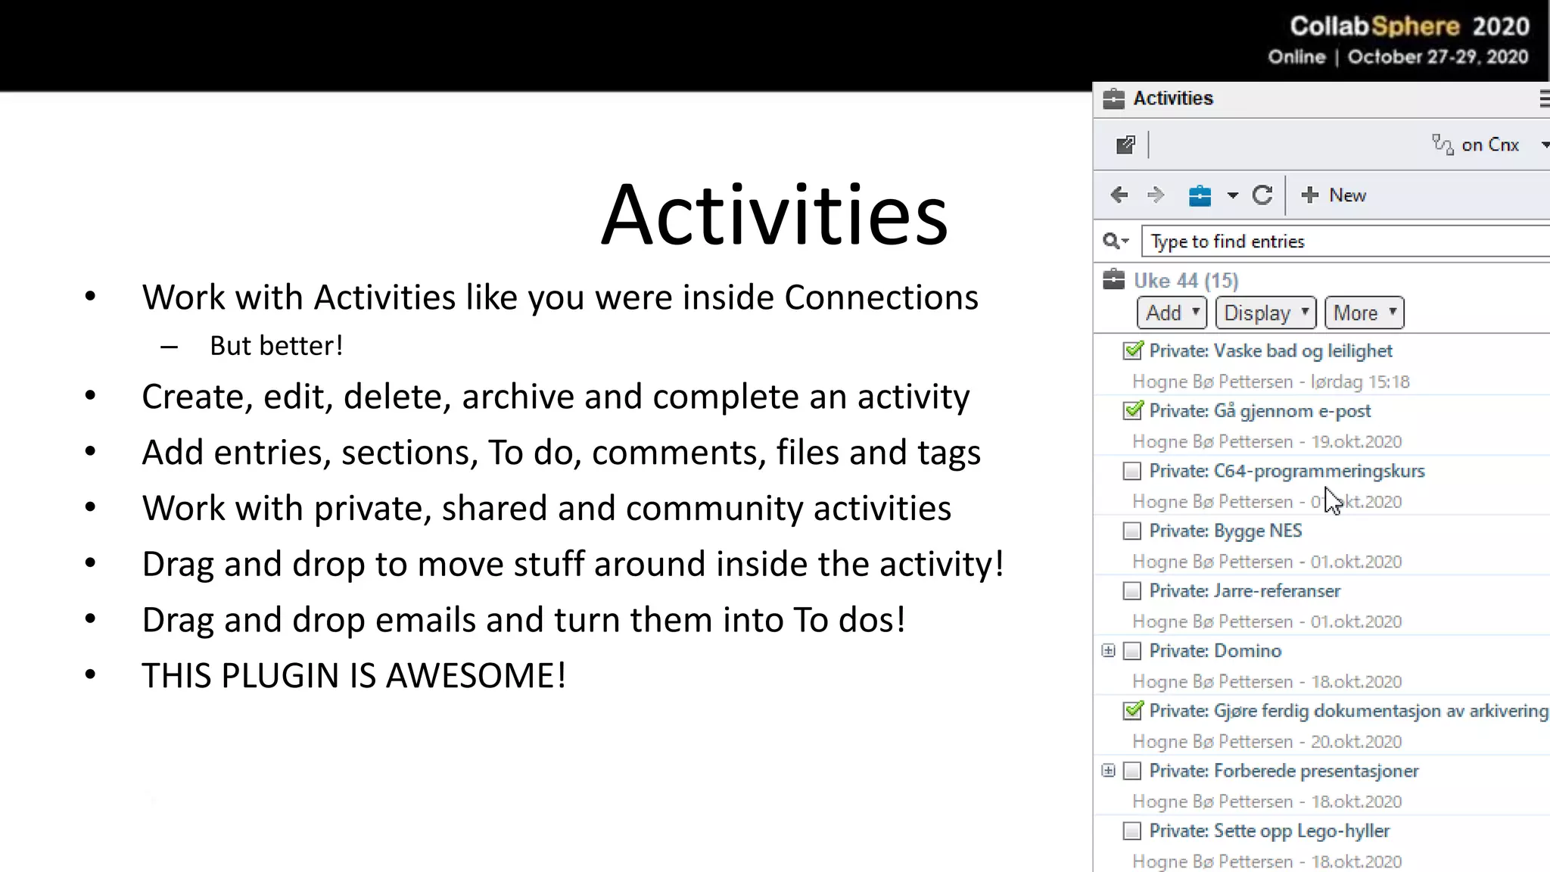Viewport: 1550px width, 872px height.
Task: Open Private: Domino entry title
Action: pos(1215,651)
